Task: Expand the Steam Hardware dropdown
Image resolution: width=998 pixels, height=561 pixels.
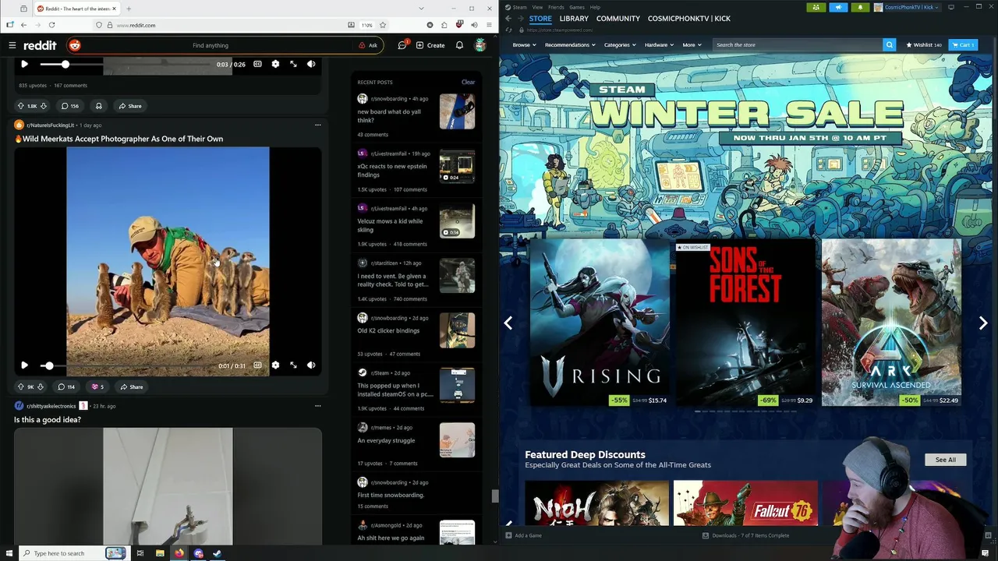Action: [x=659, y=45]
